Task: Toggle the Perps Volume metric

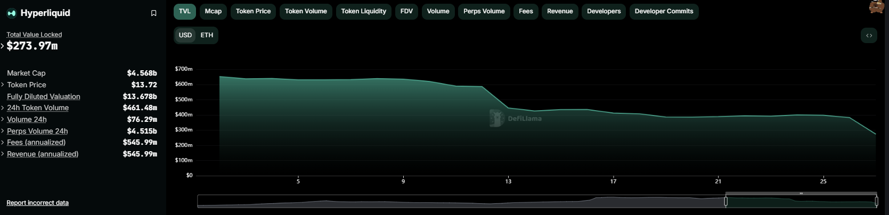Action: click(x=484, y=11)
